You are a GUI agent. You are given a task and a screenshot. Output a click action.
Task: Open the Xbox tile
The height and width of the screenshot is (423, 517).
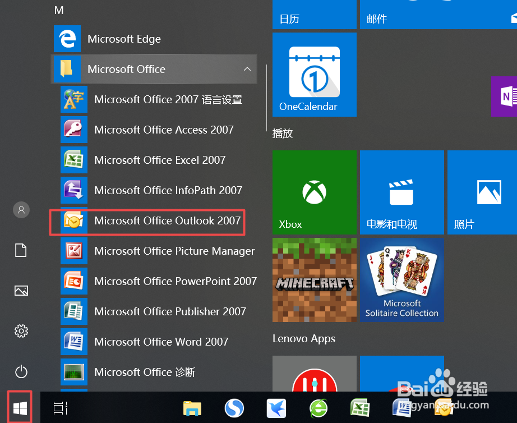click(315, 192)
